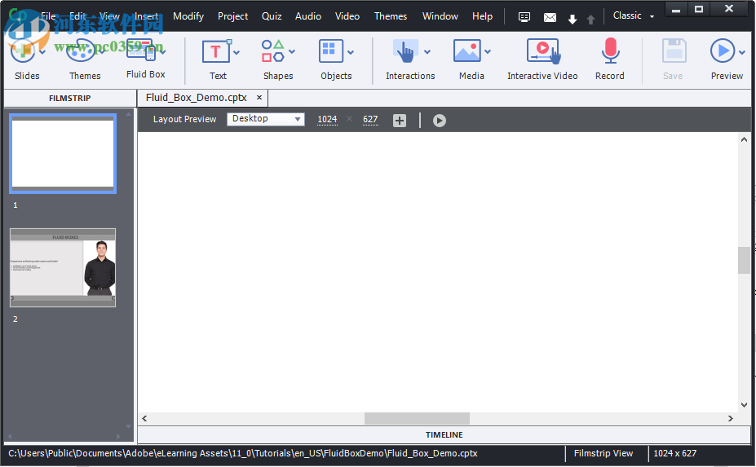Open the Audio menu
756x467 pixels.
[x=308, y=16]
